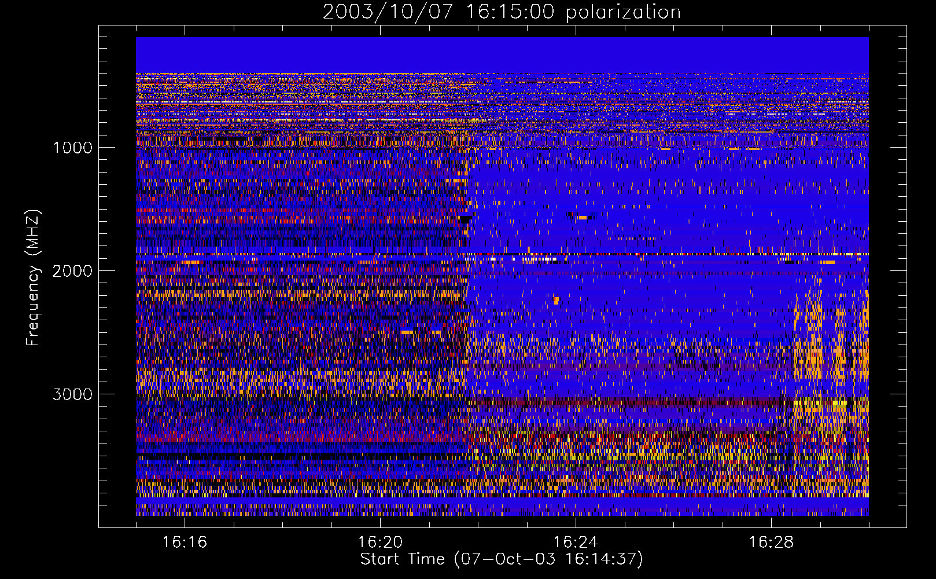Click the 'Start Time (07-Oct-03 16:14:37)' label

click(x=502, y=559)
